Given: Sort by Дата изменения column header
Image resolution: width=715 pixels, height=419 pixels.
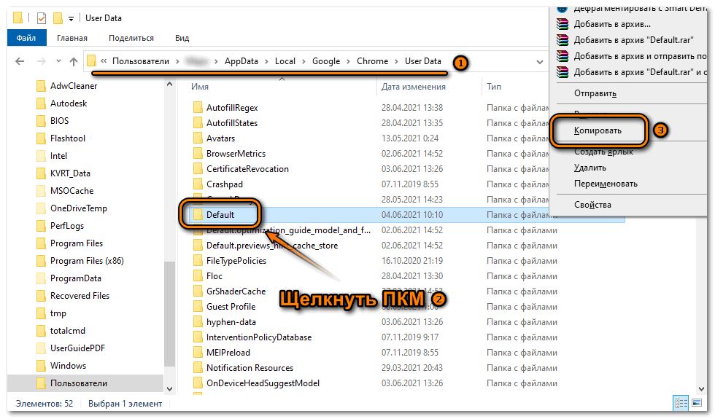Looking at the screenshot, I should click(x=414, y=87).
